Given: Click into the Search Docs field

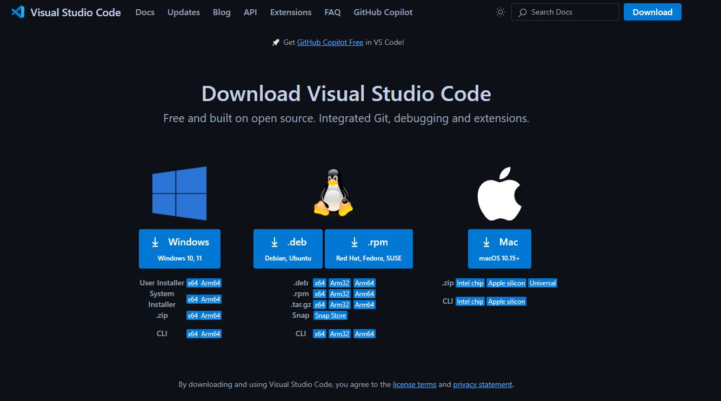Looking at the screenshot, I should click(565, 12).
